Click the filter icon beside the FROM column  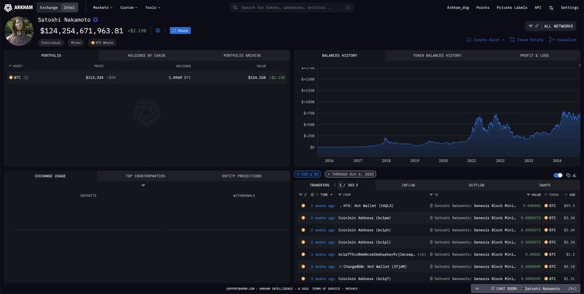[340, 195]
